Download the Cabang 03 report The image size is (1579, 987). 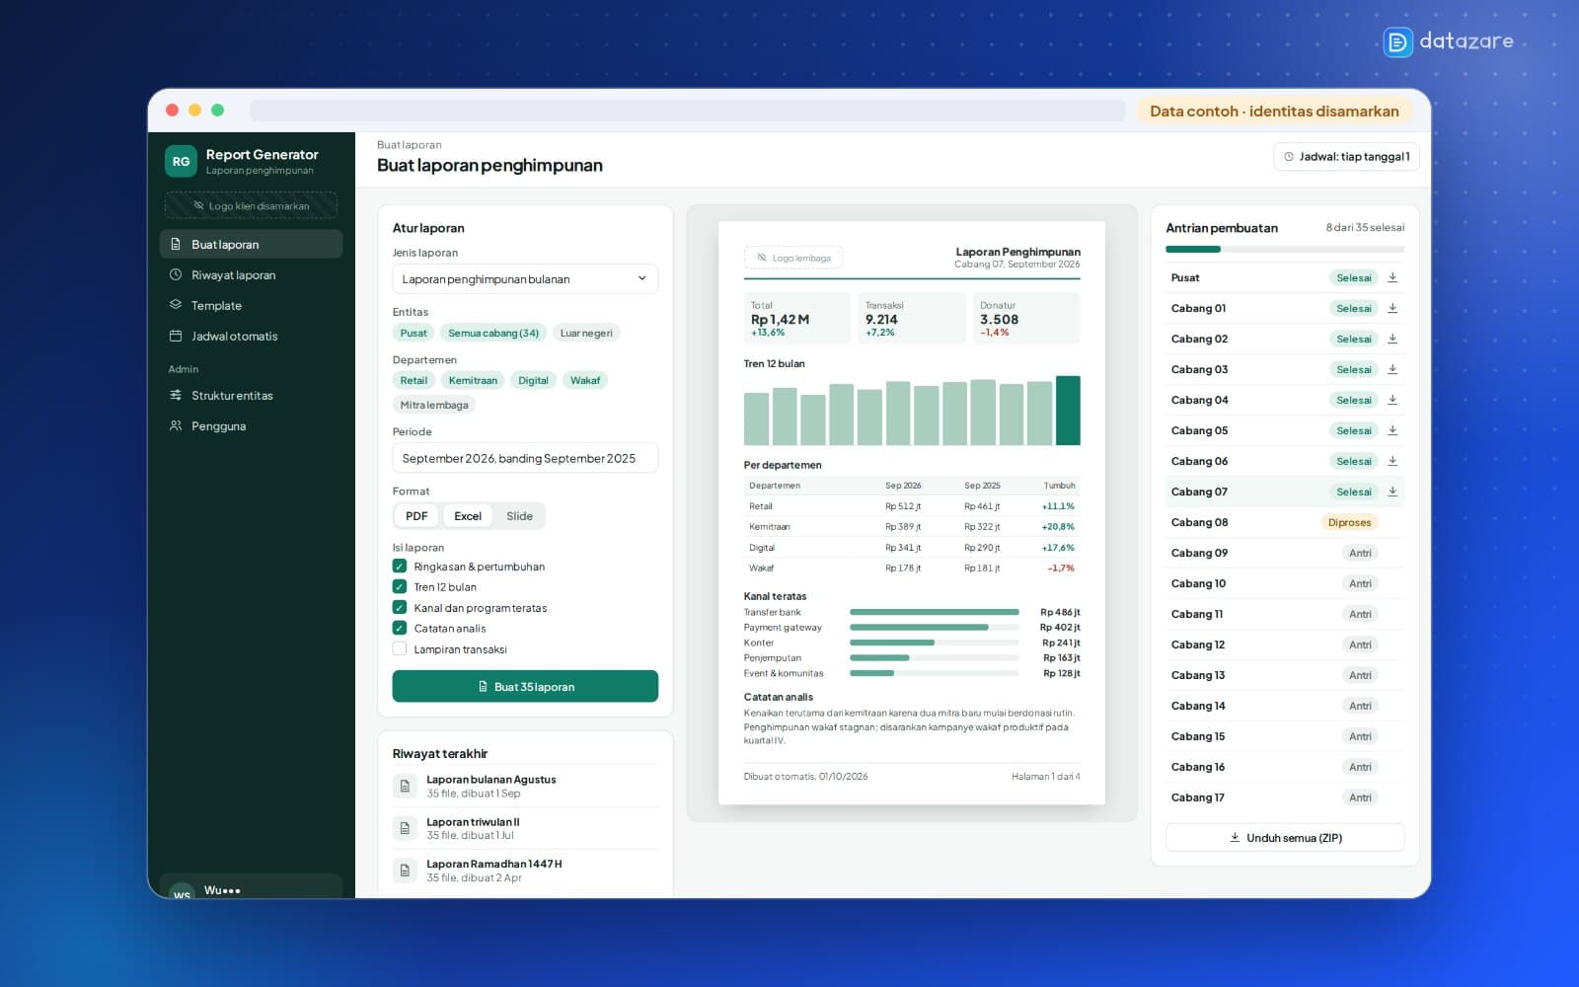1392,369
